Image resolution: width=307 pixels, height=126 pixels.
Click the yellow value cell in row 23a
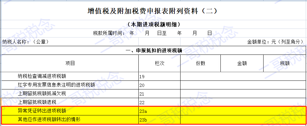(243, 111)
